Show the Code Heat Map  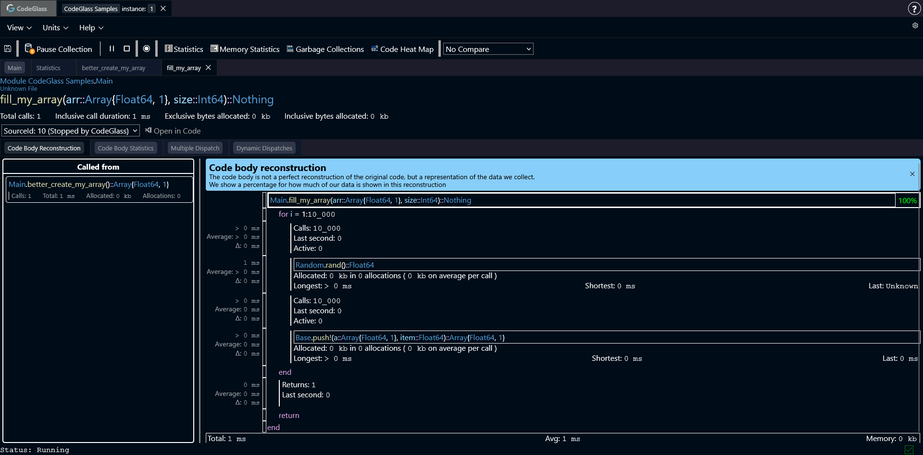tap(402, 49)
